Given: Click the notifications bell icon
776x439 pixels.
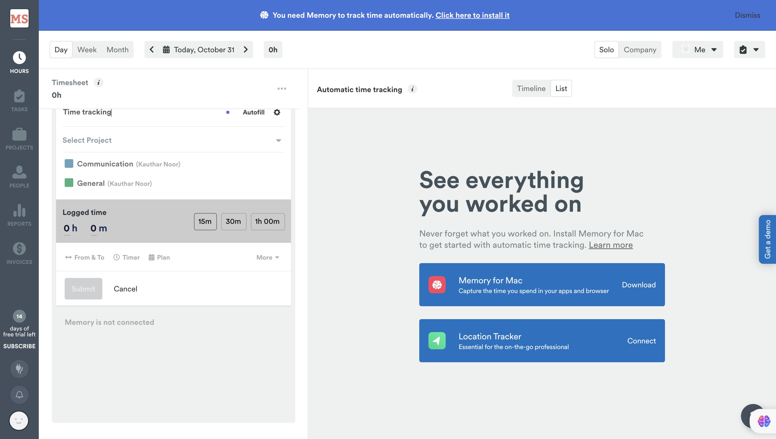Looking at the screenshot, I should [19, 394].
